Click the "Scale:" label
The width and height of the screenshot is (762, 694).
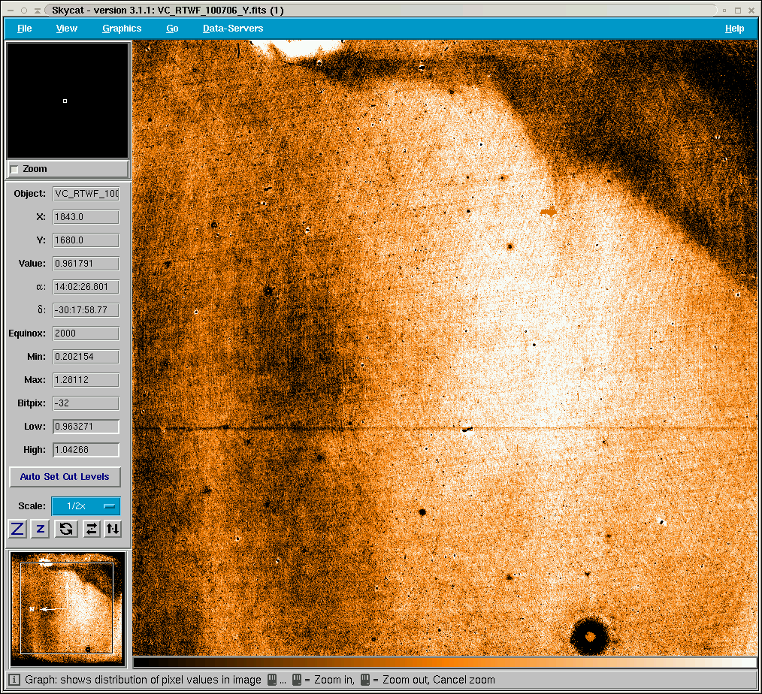pos(32,506)
